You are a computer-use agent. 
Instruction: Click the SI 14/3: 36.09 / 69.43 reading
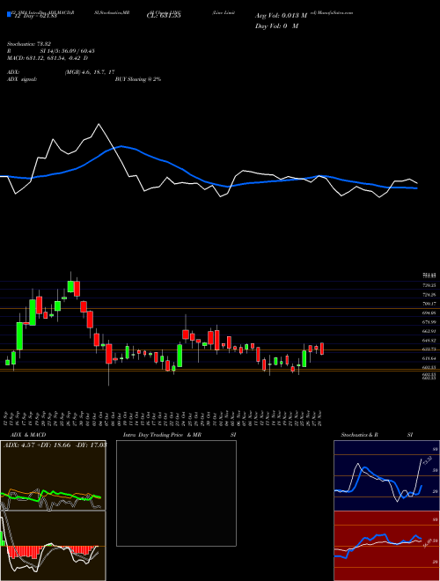click(x=68, y=51)
